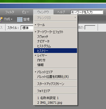
Task: Expand the アレンジ(I) submenu arrow
Action: coord(75,18)
